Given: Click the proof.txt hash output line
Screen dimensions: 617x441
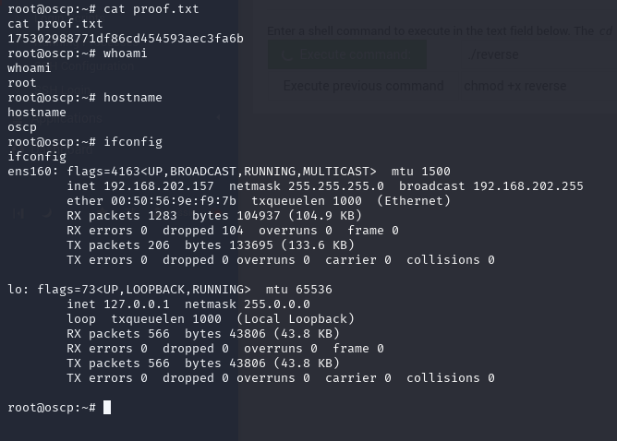Looking at the screenshot, I should coord(126,39).
